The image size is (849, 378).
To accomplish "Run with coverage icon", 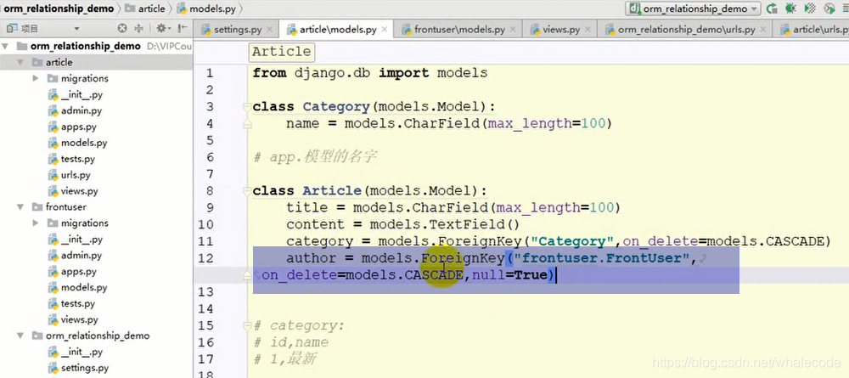I will tap(810, 8).
